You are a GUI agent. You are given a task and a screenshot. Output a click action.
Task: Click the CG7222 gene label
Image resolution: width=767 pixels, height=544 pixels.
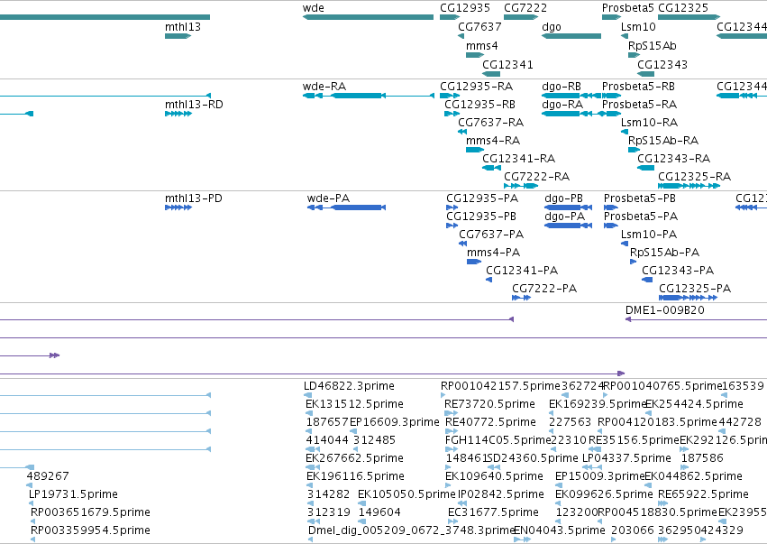(525, 8)
